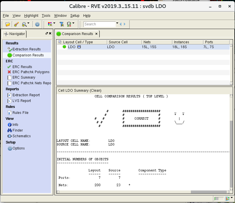Click the filter funnel toolbar icon

62,24
